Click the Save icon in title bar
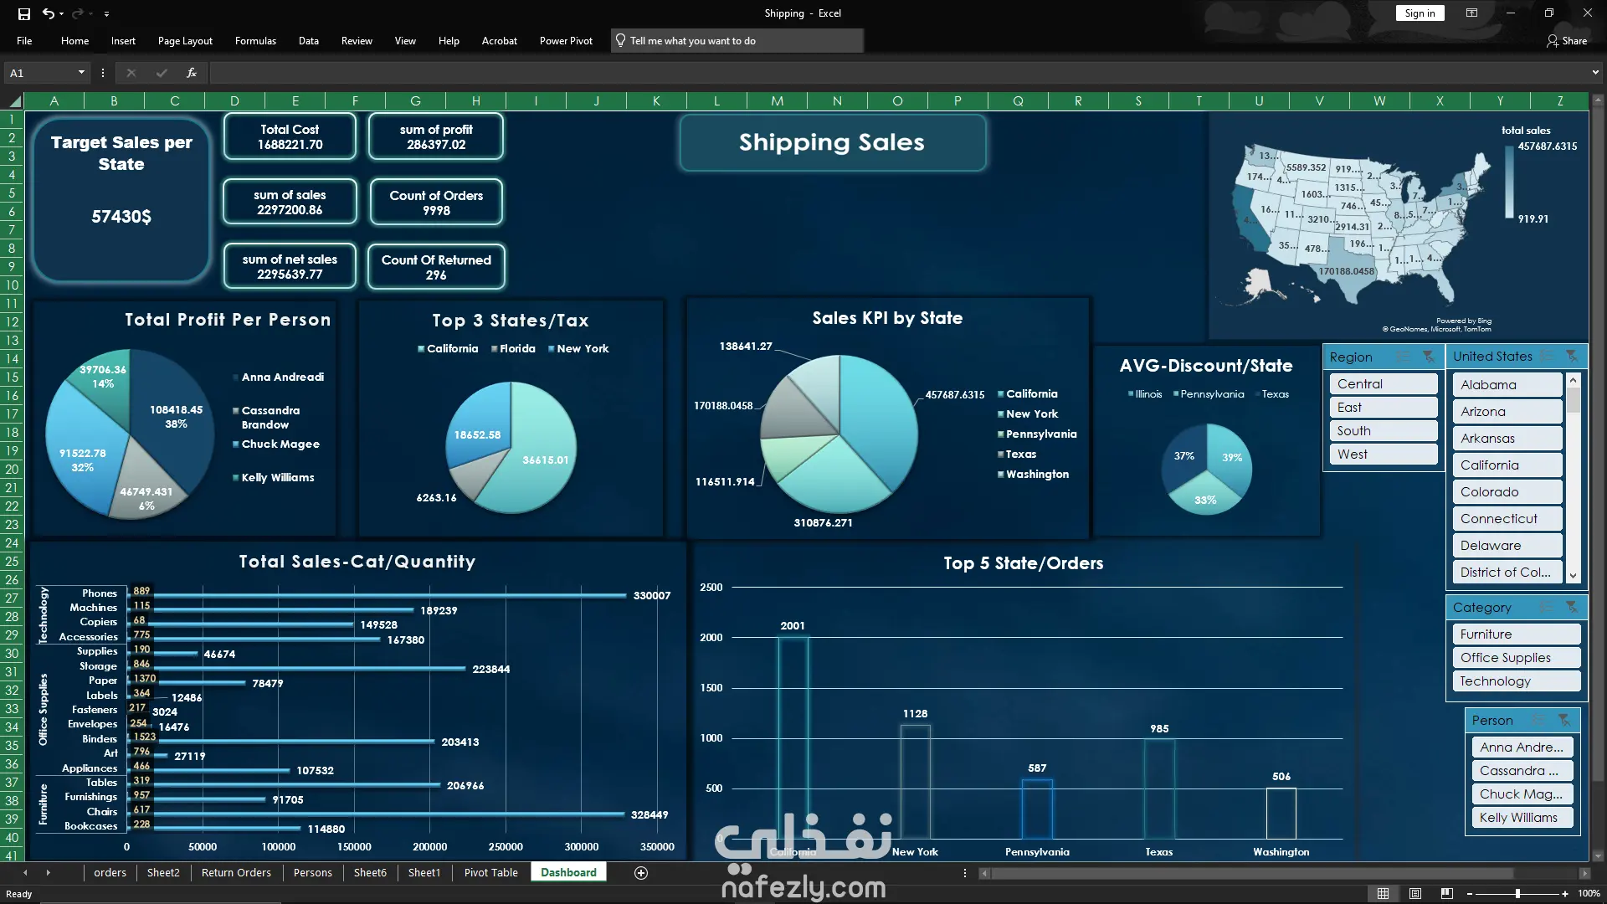The width and height of the screenshot is (1607, 904). (x=24, y=13)
